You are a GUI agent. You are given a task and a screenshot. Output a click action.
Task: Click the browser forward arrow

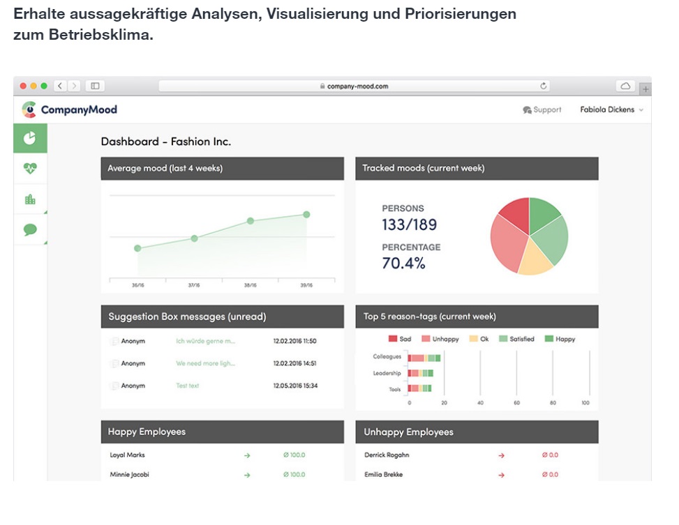click(74, 86)
